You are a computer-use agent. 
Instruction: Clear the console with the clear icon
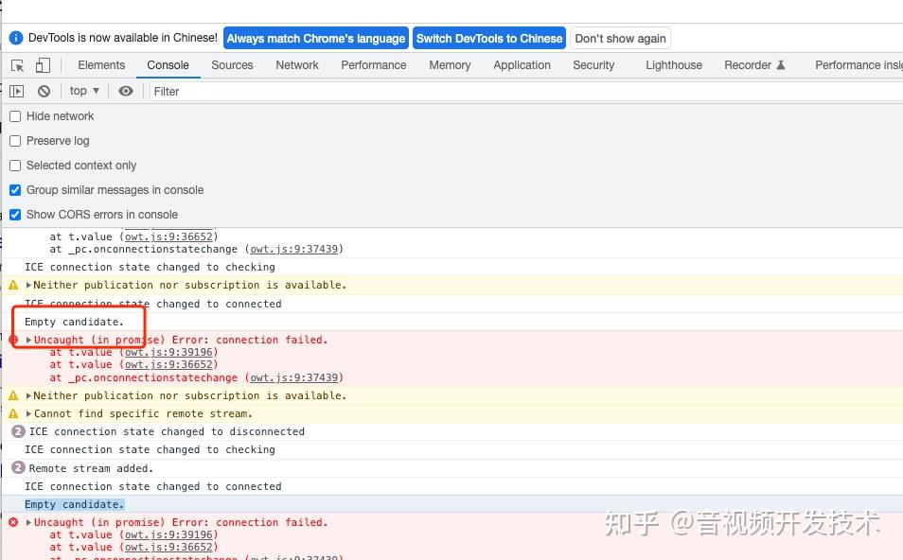[x=44, y=91]
